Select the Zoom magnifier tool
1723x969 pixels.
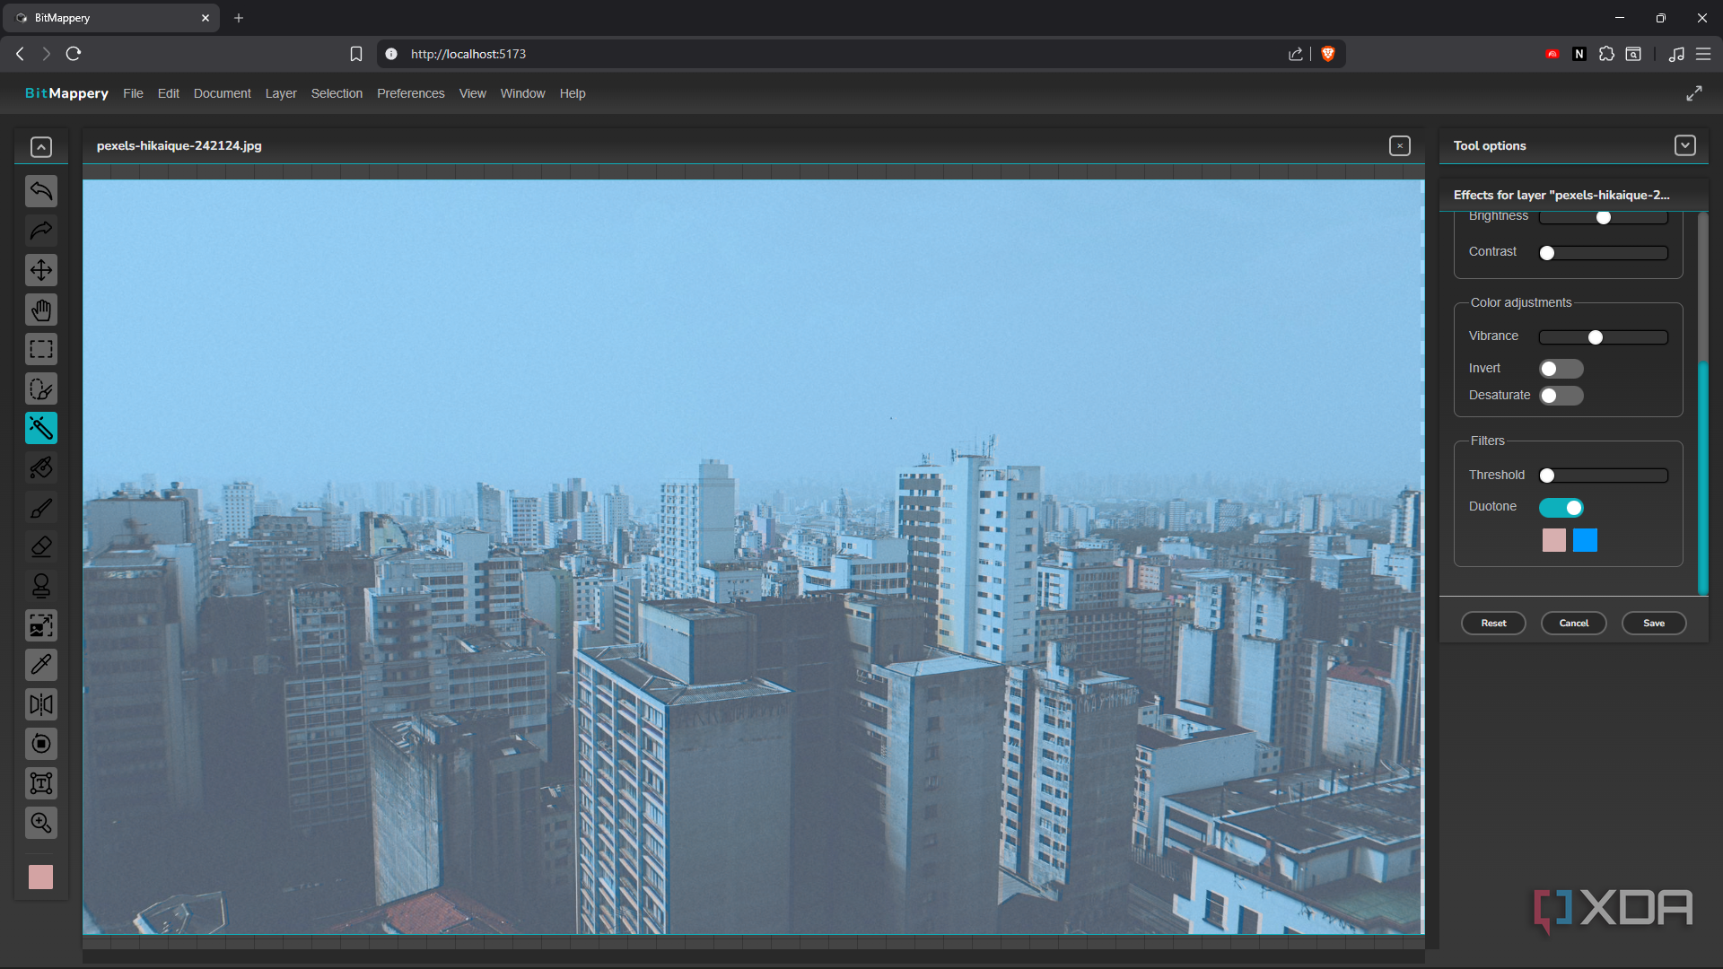[41, 823]
